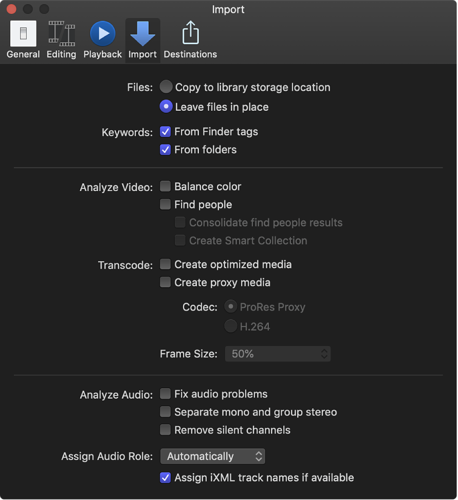Screen dimensions: 458x500
Task: Select Copy to library storage location
Action: coord(166,87)
